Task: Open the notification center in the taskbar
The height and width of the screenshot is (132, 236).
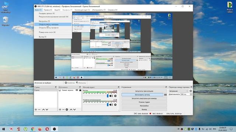Action: [231, 129]
